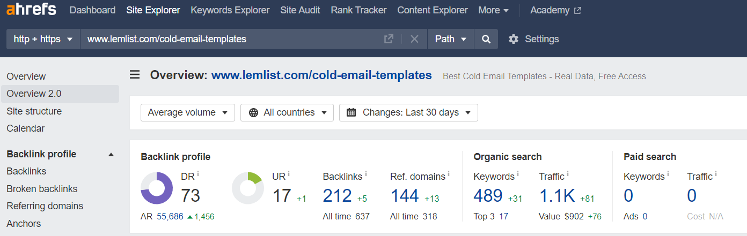The width and height of the screenshot is (747, 236).
Task: Click the purple DR donut chart
Action: click(157, 188)
